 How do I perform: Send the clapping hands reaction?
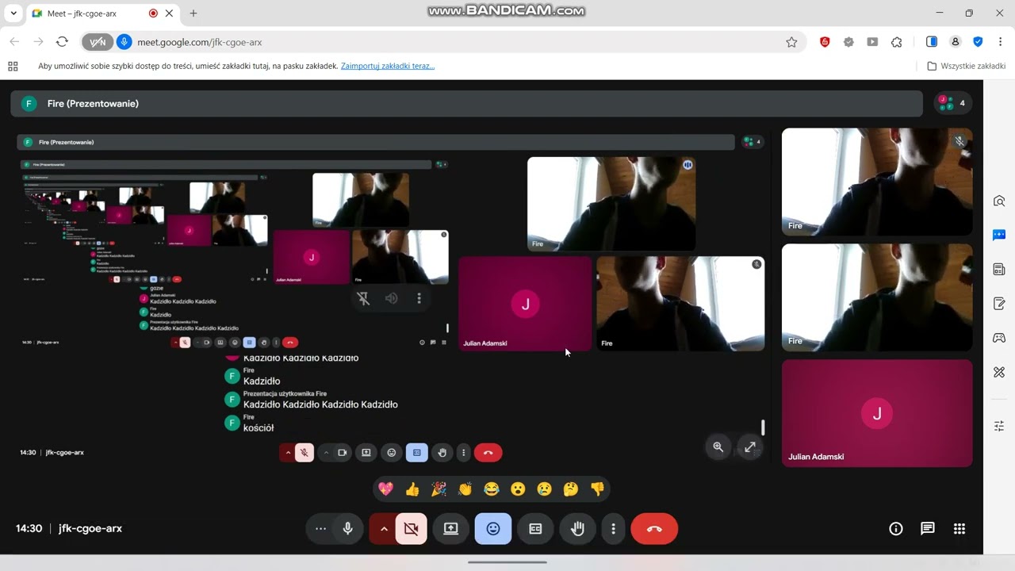[465, 489]
